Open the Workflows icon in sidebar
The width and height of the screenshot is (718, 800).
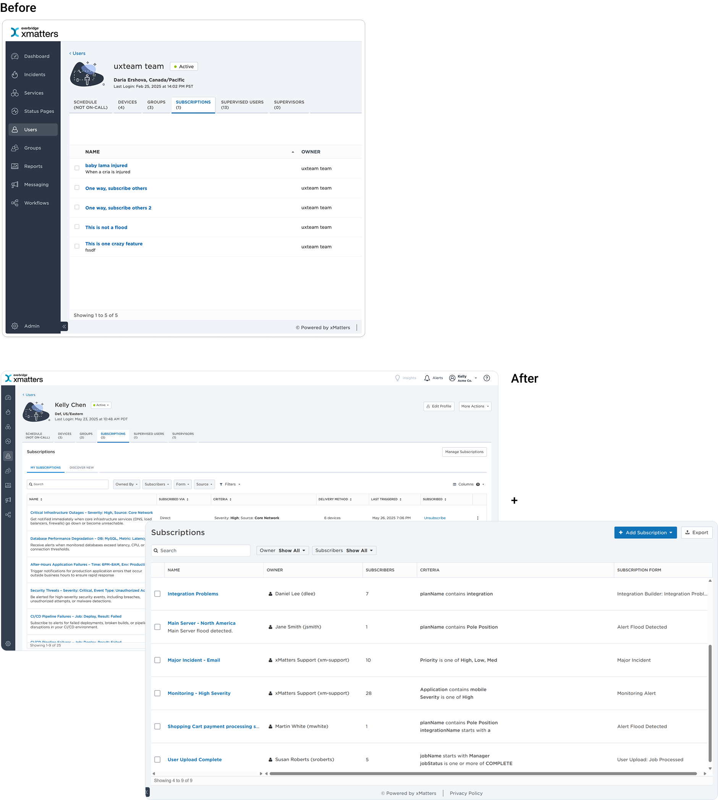[x=15, y=203]
